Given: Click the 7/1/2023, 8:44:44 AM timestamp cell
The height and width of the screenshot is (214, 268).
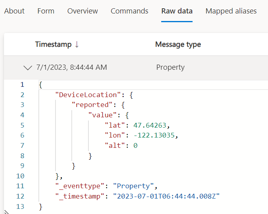Looking at the screenshot, I should point(71,67).
